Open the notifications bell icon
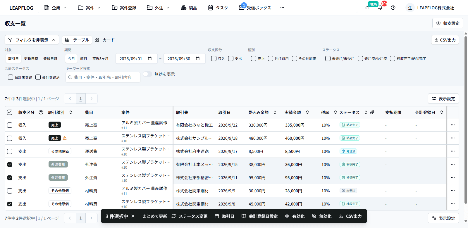The height and width of the screenshot is (228, 468). 380,8
